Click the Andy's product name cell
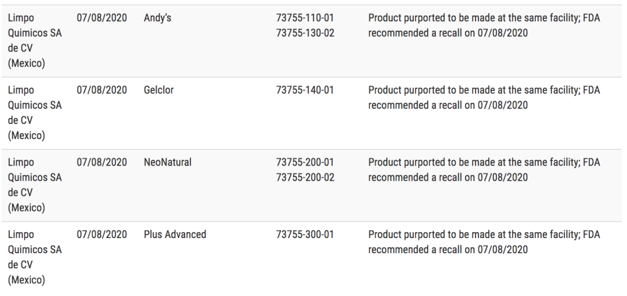The image size is (627, 296). click(x=157, y=18)
